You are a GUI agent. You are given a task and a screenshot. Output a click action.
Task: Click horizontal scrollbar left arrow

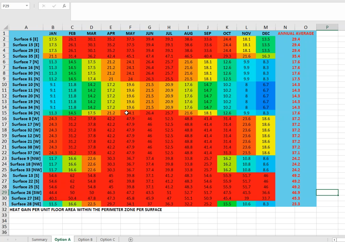coord(334,240)
